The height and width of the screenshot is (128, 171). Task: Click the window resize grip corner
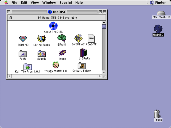click(104, 77)
